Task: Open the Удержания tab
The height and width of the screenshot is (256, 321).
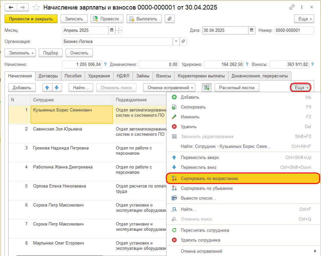Action: pyautogui.click(x=99, y=76)
